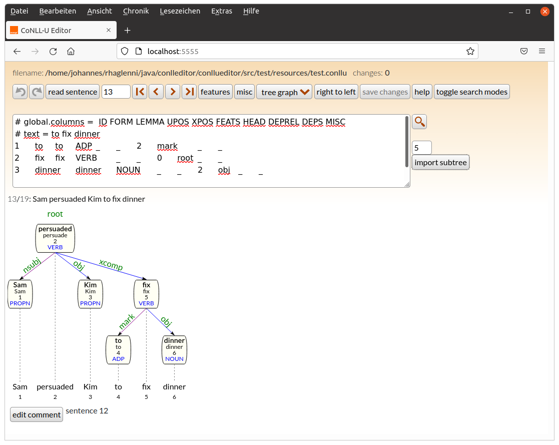Go to next sentence arrow
This screenshot has height=445, width=559.
click(x=173, y=92)
